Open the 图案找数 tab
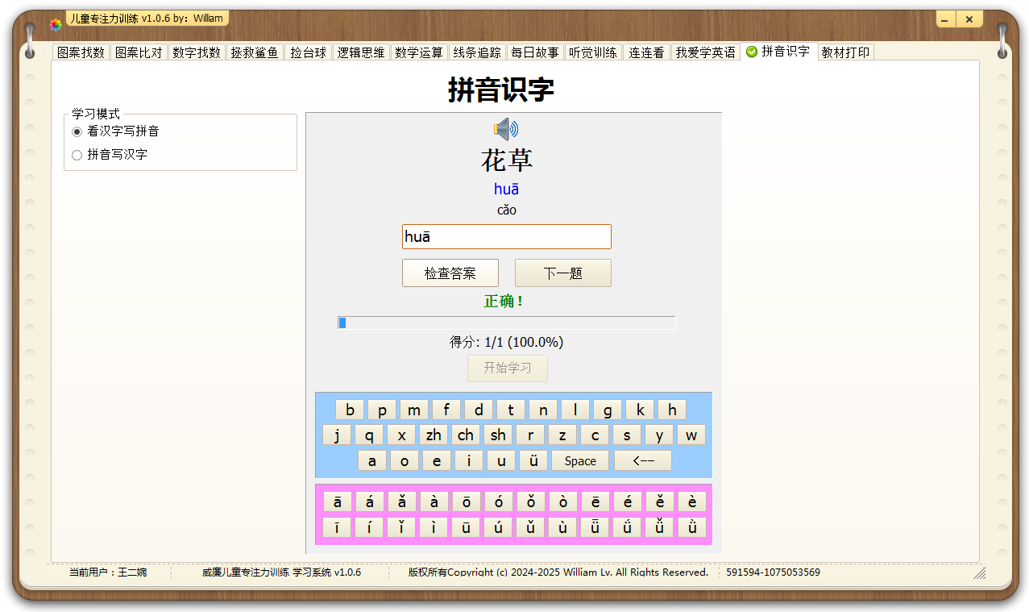This screenshot has height=612, width=1029. click(81, 52)
